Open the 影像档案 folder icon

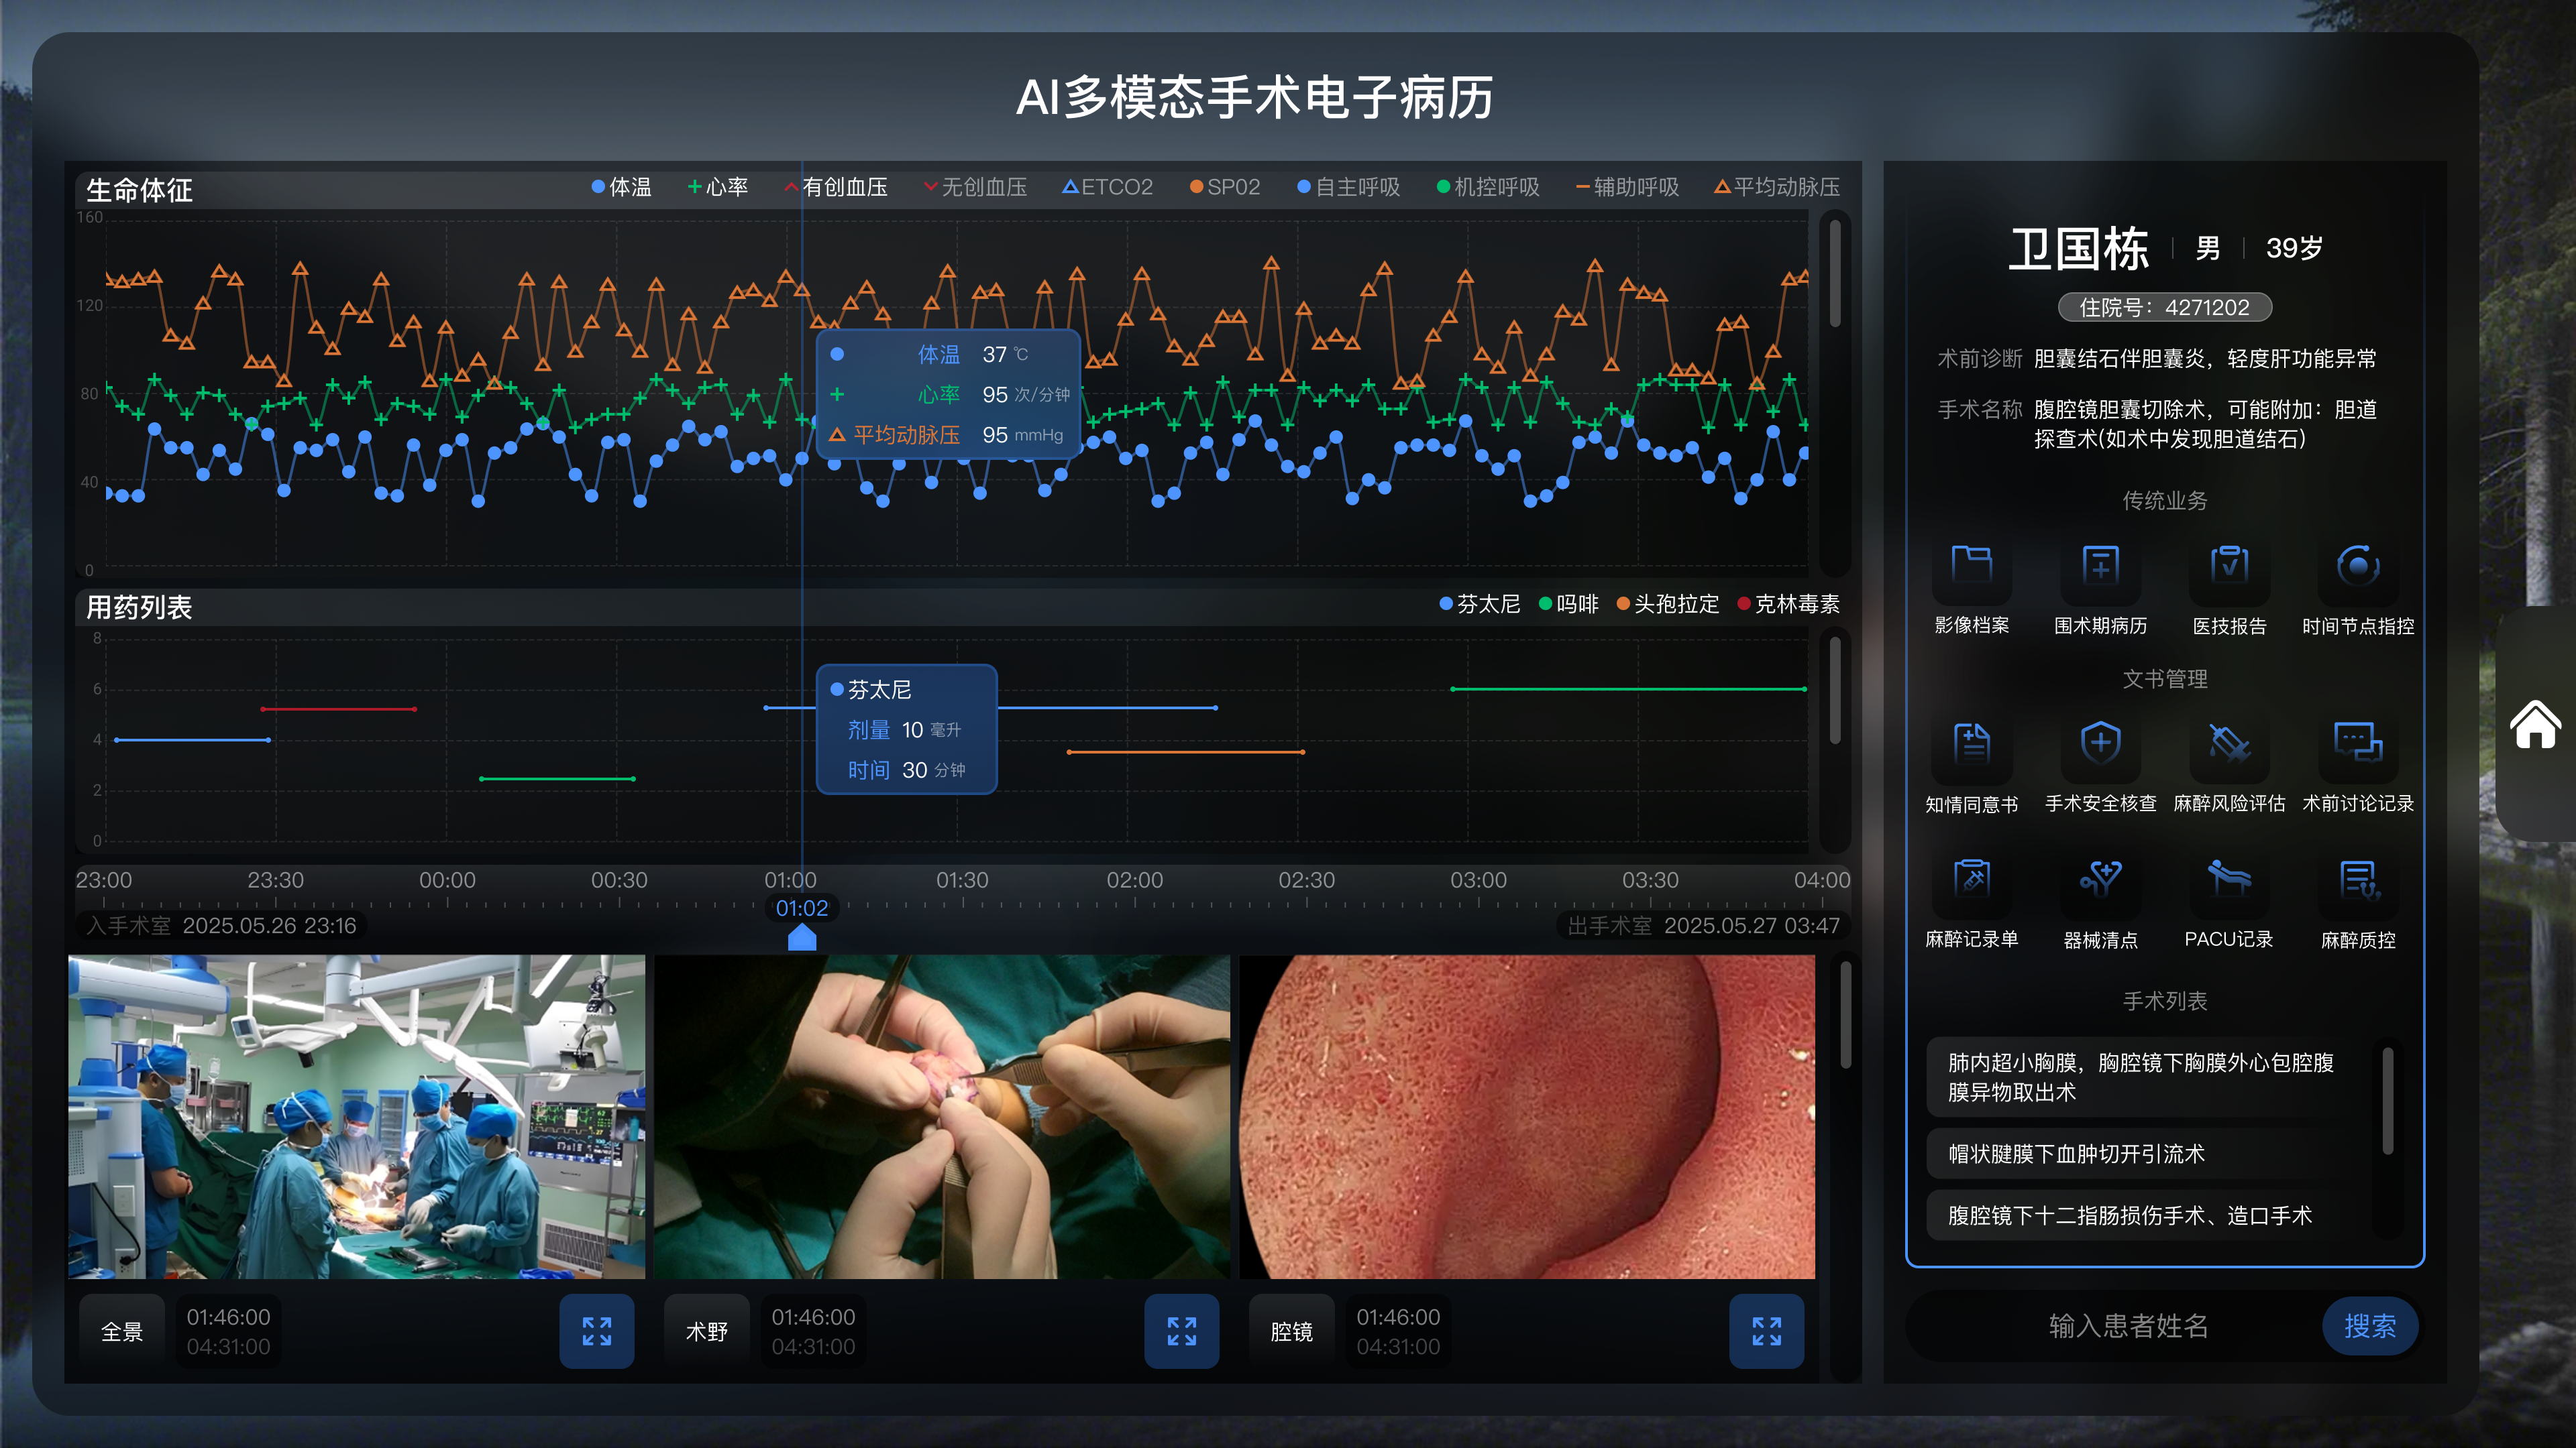coord(1971,566)
